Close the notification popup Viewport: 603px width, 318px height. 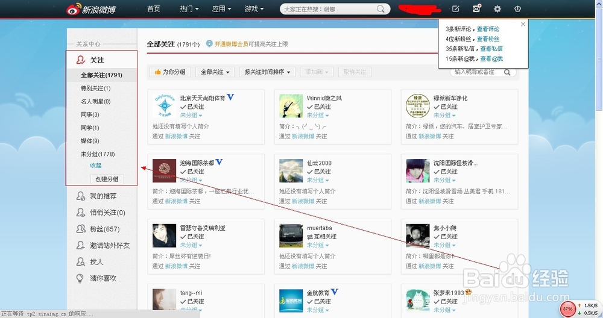[x=523, y=24]
